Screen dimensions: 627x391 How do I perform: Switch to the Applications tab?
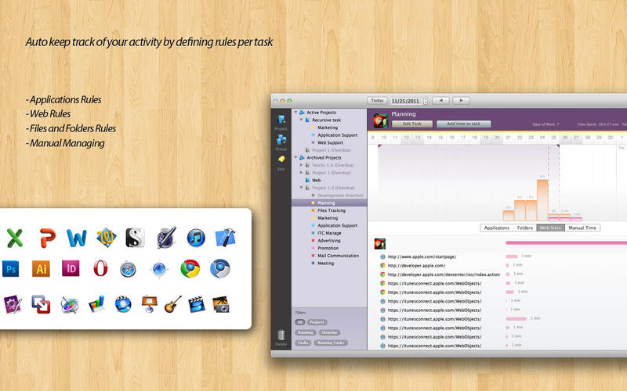(495, 228)
